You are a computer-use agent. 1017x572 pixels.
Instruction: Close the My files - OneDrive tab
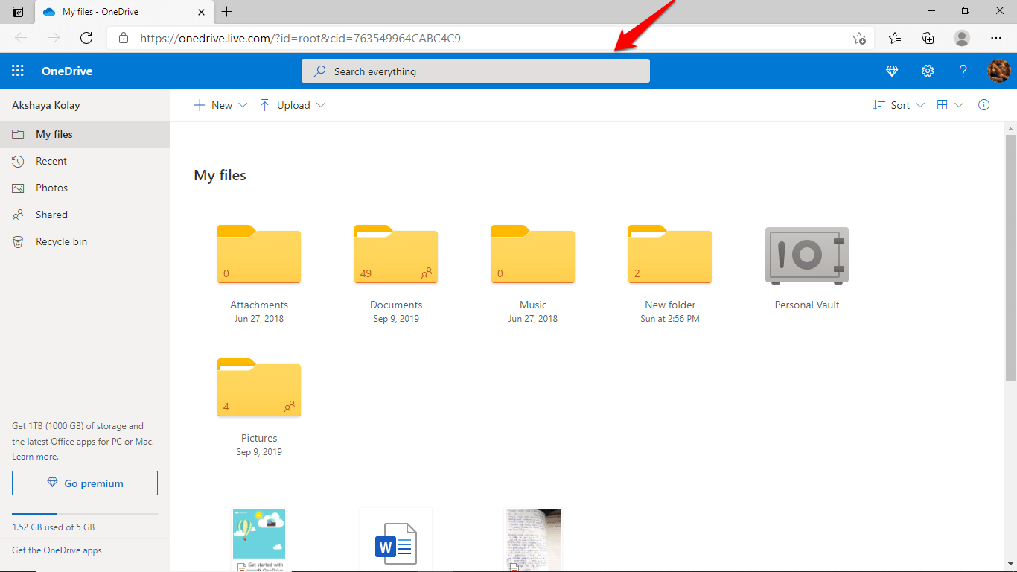pos(201,12)
